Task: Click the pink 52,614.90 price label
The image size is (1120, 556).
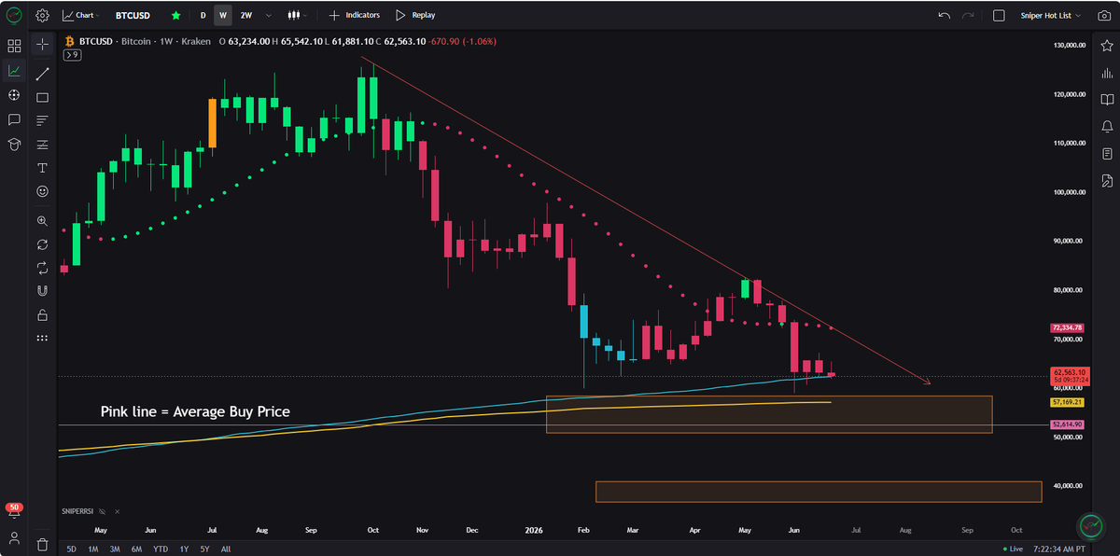Action: click(x=1067, y=424)
